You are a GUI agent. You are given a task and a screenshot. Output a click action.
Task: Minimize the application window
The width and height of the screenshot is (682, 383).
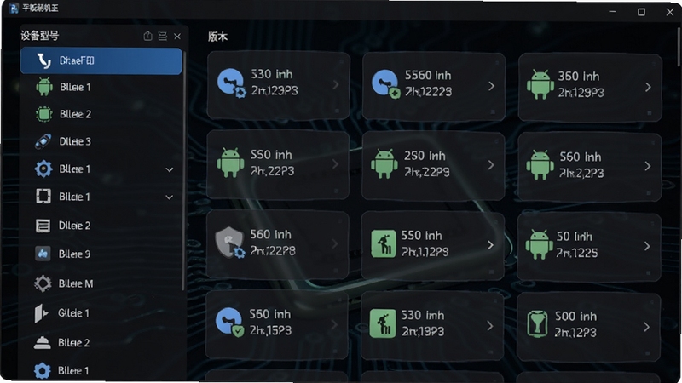(612, 12)
